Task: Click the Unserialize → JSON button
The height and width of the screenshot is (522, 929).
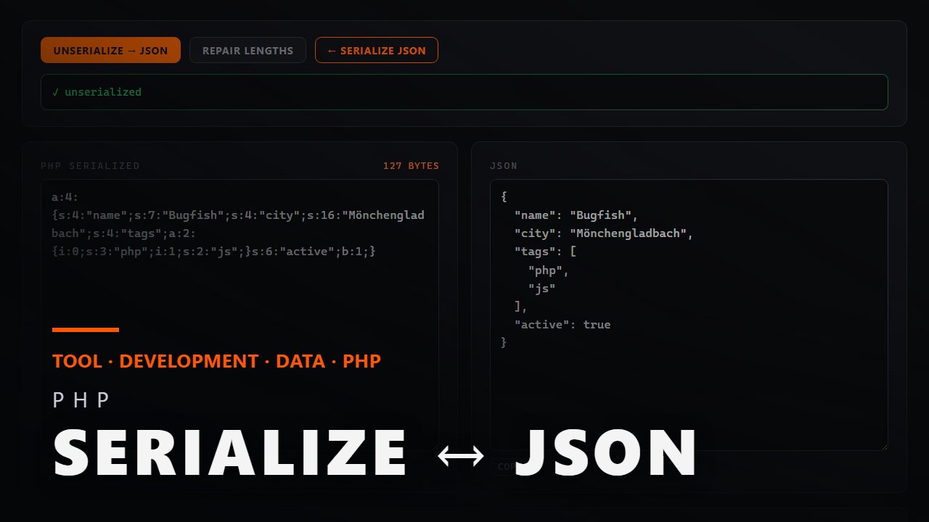Action: click(110, 50)
